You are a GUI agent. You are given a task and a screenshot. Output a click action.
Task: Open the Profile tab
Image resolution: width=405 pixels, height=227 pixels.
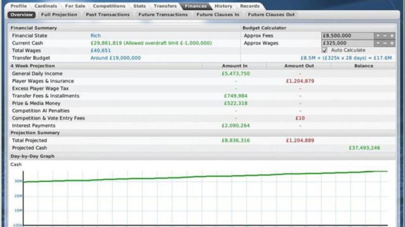tap(19, 6)
